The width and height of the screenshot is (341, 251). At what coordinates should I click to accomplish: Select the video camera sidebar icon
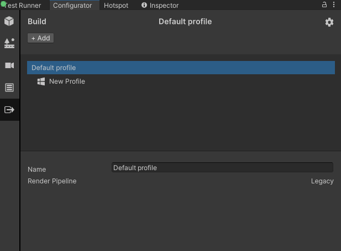pyautogui.click(x=9, y=65)
